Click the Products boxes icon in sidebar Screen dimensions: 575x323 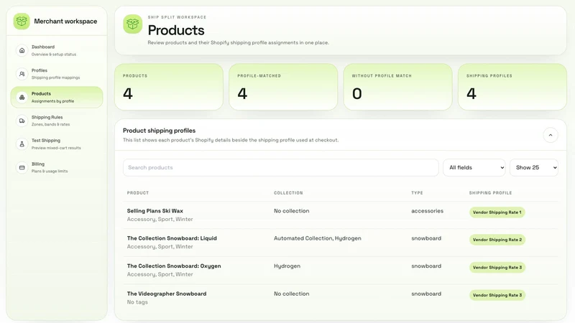pos(22,98)
